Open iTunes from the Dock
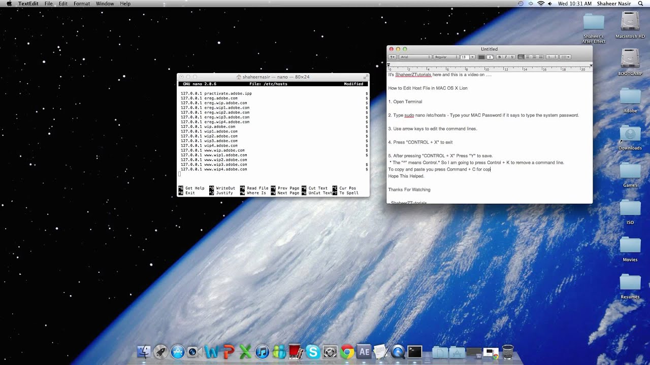Screen dimensions: 650x365 (x=262, y=351)
